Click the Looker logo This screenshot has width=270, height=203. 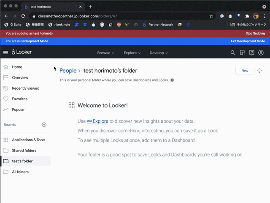[x=22, y=52]
